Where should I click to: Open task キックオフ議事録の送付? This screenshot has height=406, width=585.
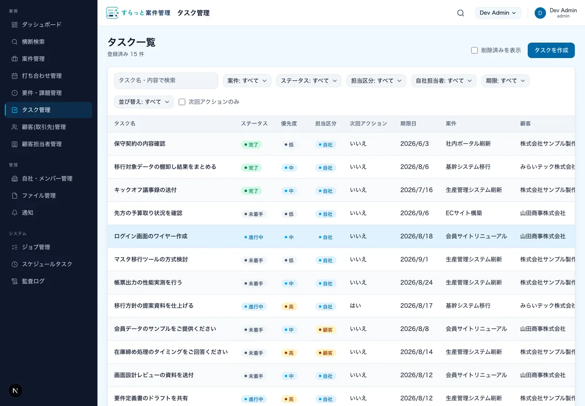tap(145, 190)
